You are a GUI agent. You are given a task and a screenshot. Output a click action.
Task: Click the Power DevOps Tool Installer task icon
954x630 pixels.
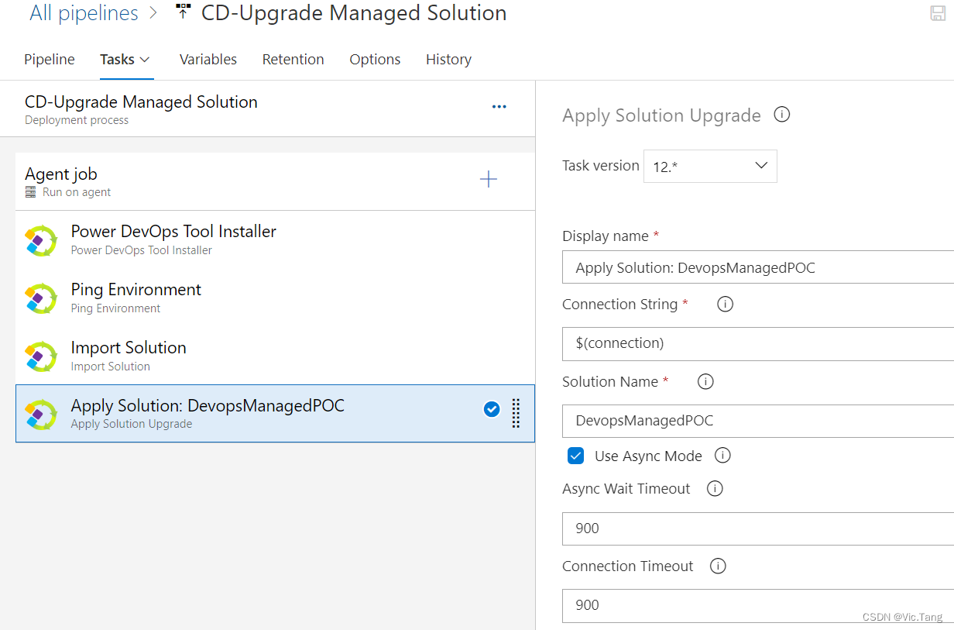coord(40,240)
